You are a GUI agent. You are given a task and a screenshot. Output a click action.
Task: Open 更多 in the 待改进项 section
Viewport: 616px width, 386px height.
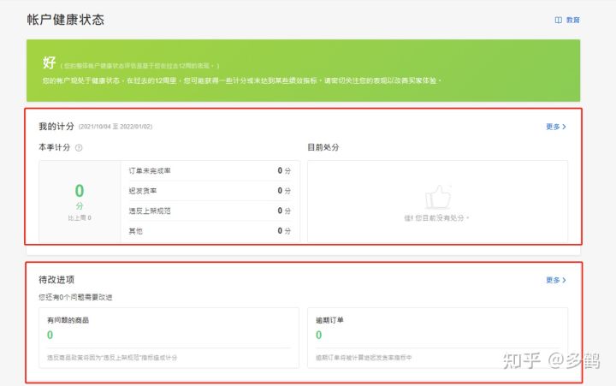tap(556, 280)
